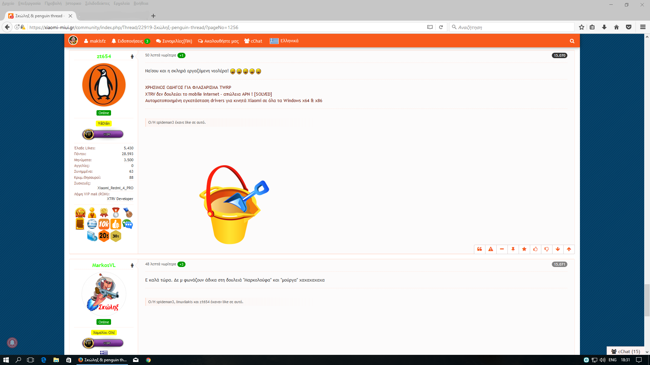Open the Σελιδοδείκτες menu
This screenshot has width=650, height=365.
(97, 3)
